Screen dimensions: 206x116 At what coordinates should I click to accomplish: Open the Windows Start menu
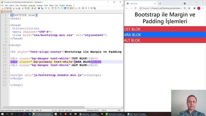point(2,114)
